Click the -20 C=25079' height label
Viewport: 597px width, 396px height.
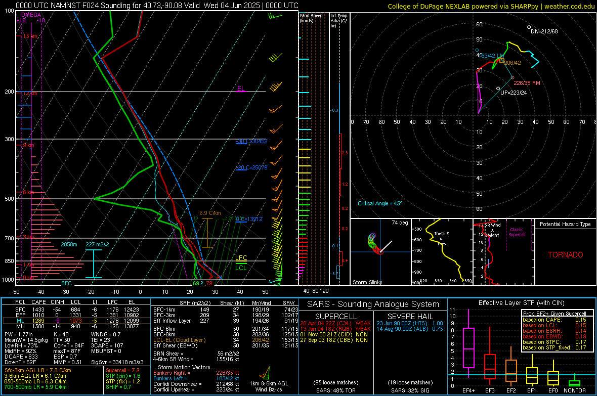point(252,167)
